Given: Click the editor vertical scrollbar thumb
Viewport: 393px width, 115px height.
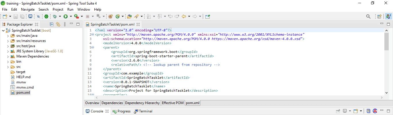Looking at the screenshot, I should [x=386, y=41].
